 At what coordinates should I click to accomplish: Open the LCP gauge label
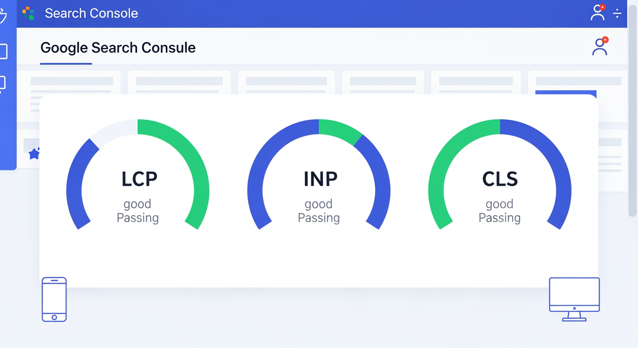click(x=139, y=179)
